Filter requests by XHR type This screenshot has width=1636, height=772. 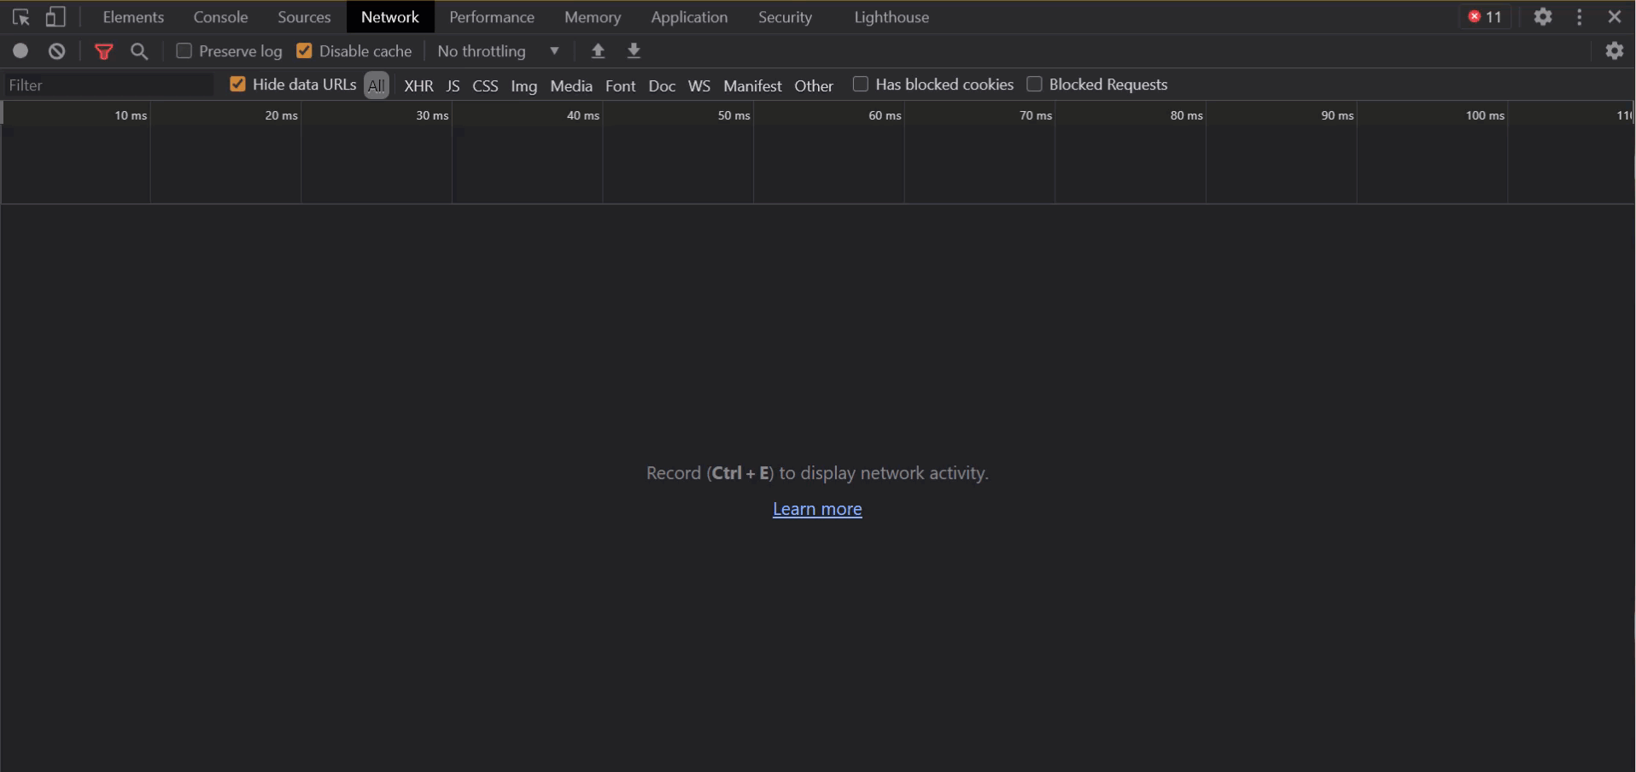pos(418,86)
